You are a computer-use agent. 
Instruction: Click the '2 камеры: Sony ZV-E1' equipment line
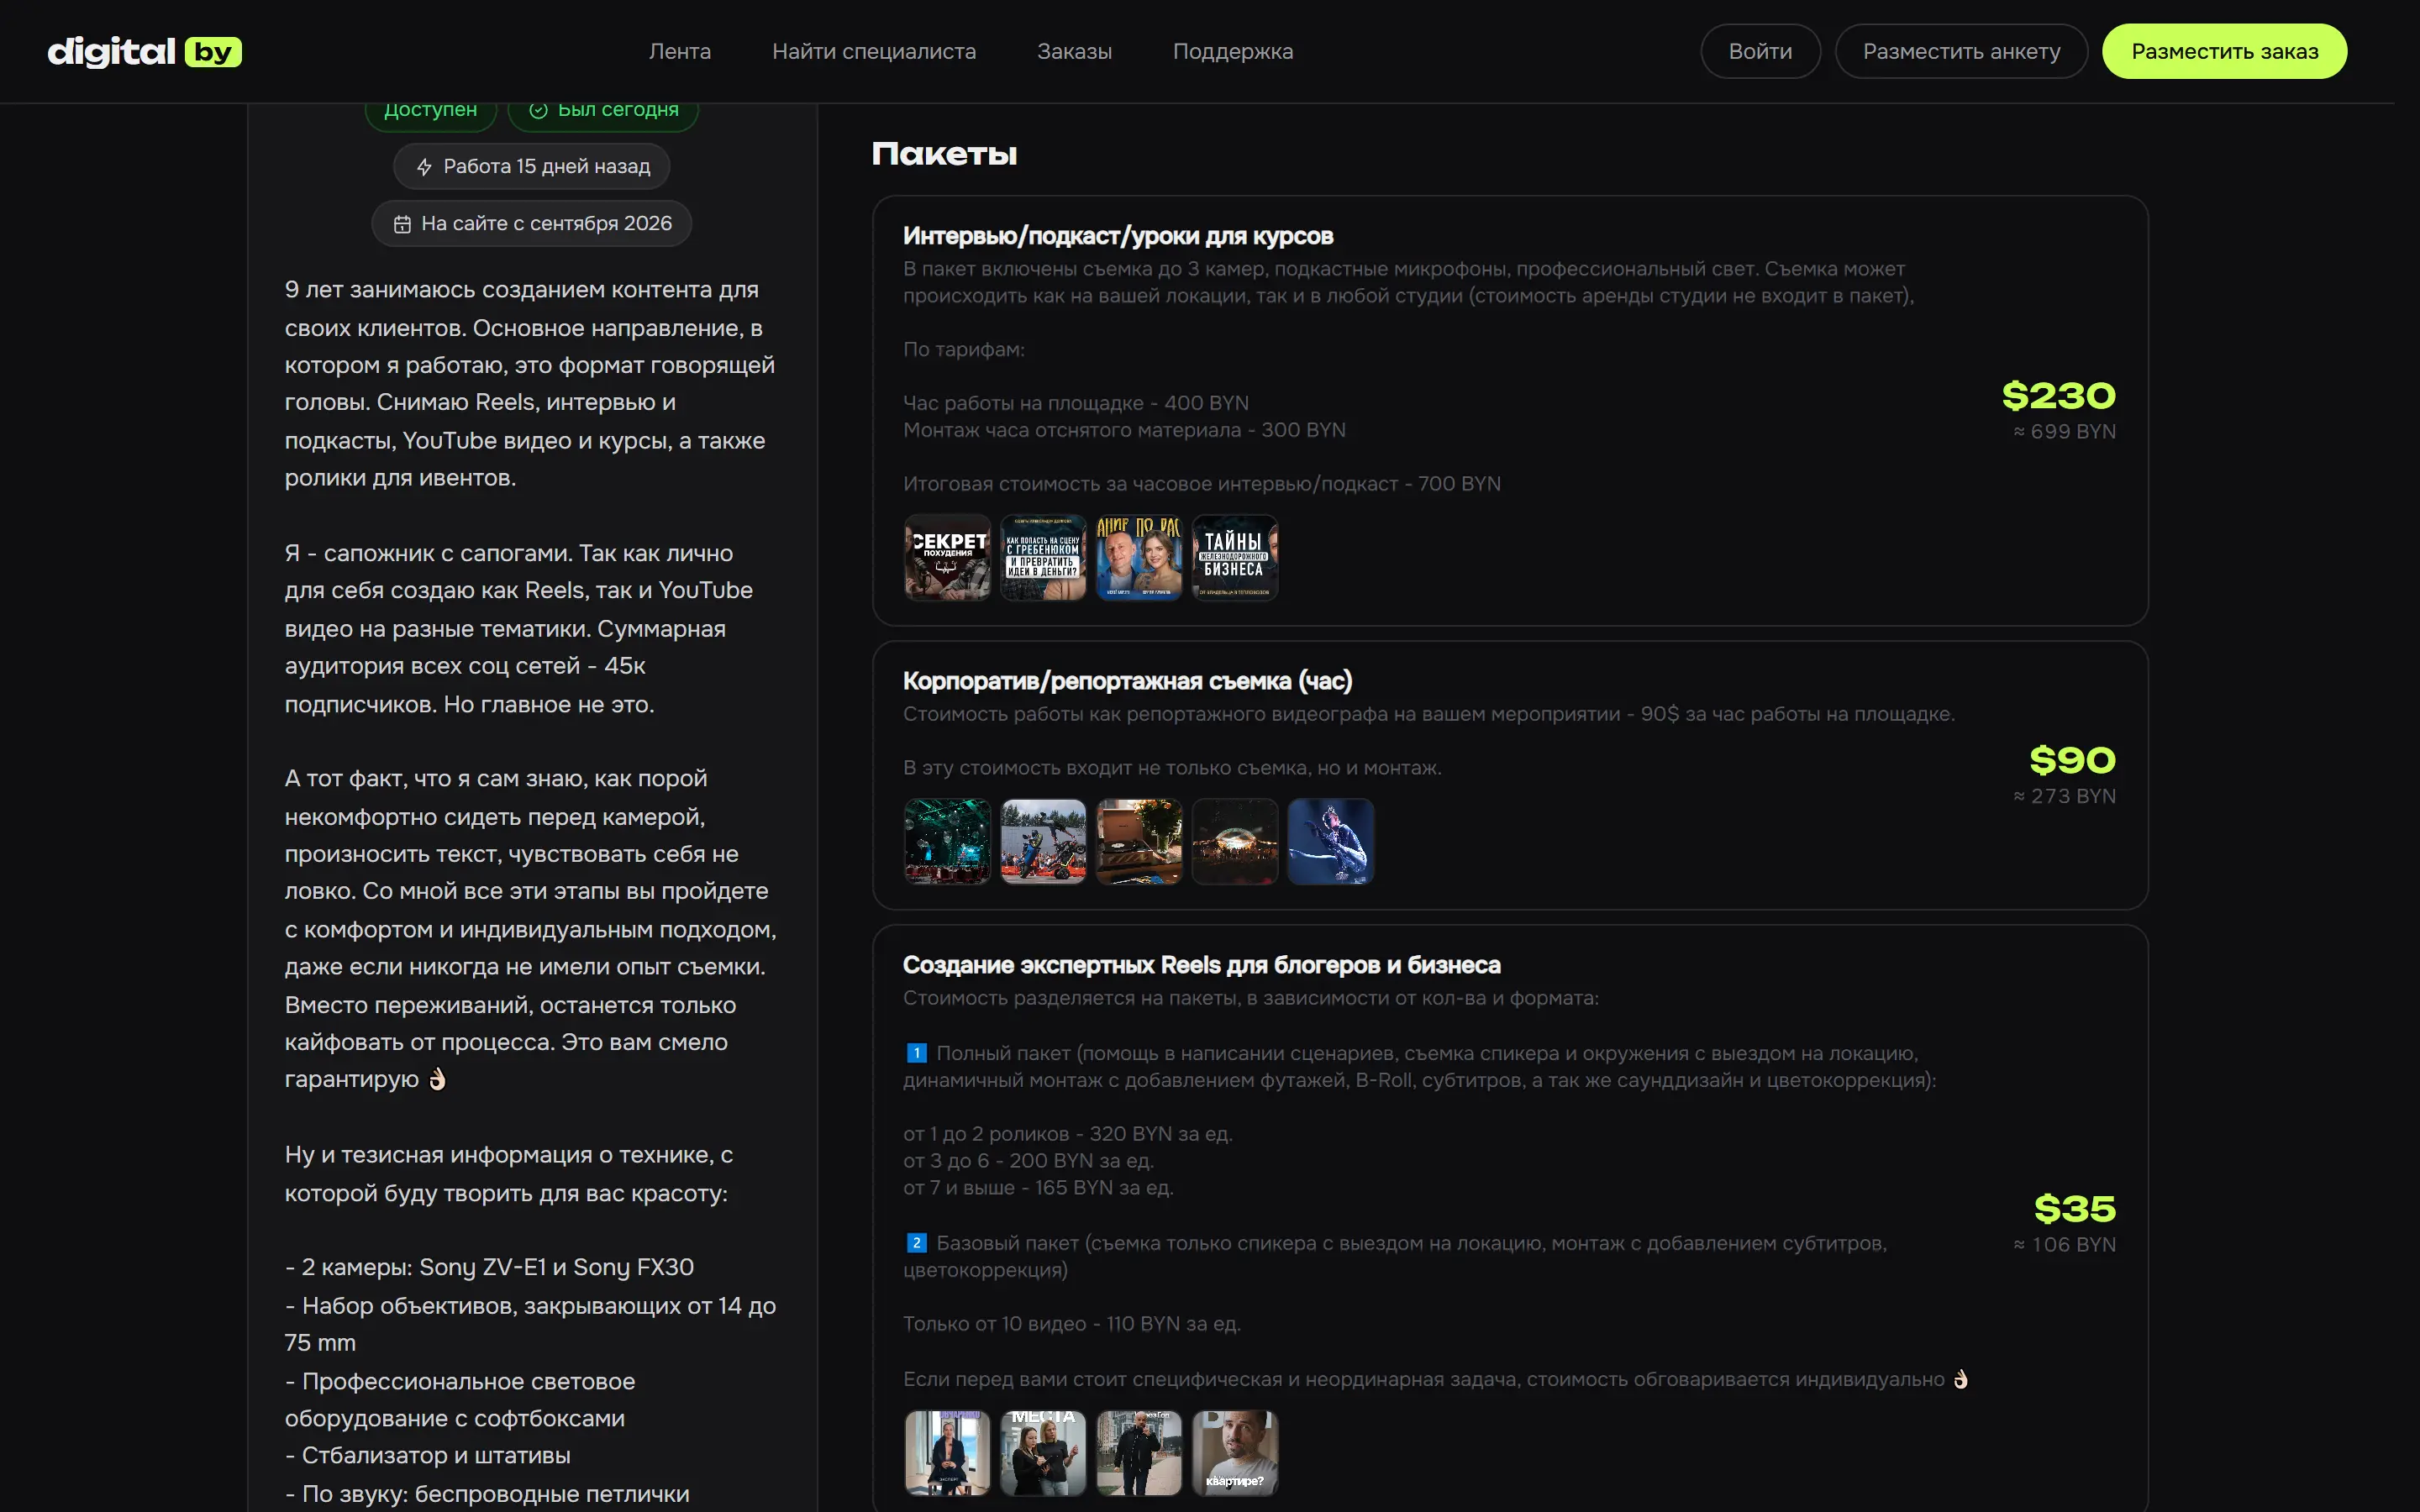coord(489,1267)
